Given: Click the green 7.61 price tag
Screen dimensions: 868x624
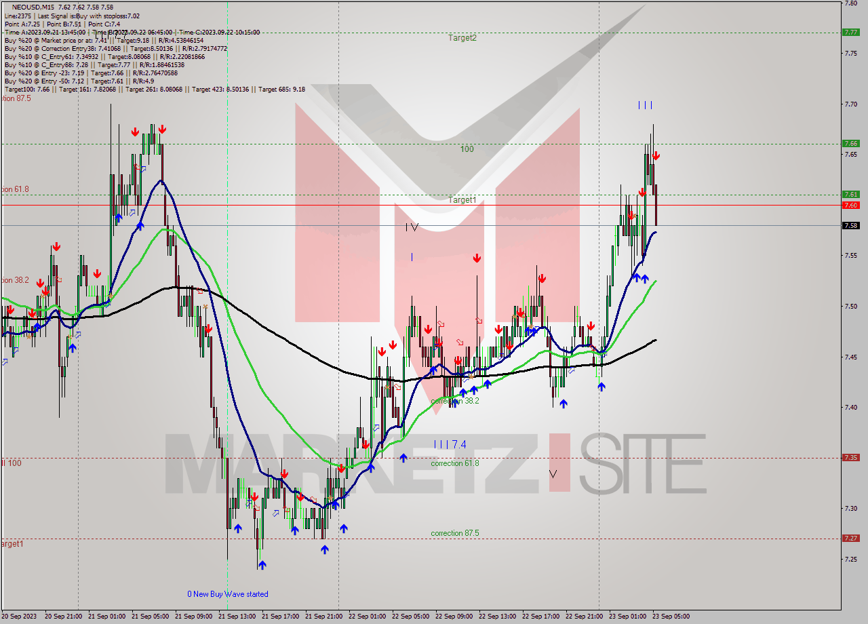Looking at the screenshot, I should point(850,194).
